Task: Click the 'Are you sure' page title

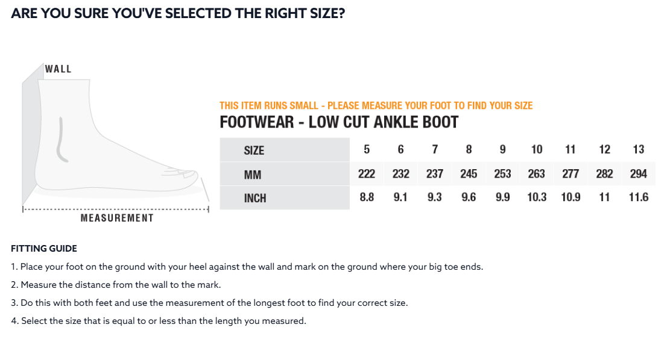Action: (178, 13)
